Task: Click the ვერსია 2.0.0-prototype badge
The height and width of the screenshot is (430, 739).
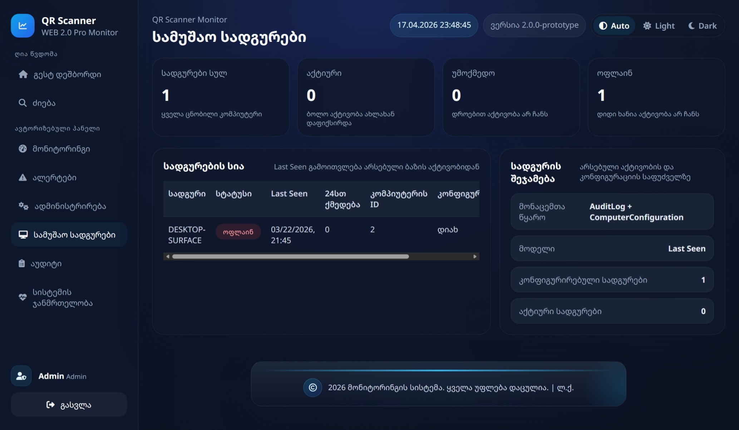Action: (x=534, y=25)
